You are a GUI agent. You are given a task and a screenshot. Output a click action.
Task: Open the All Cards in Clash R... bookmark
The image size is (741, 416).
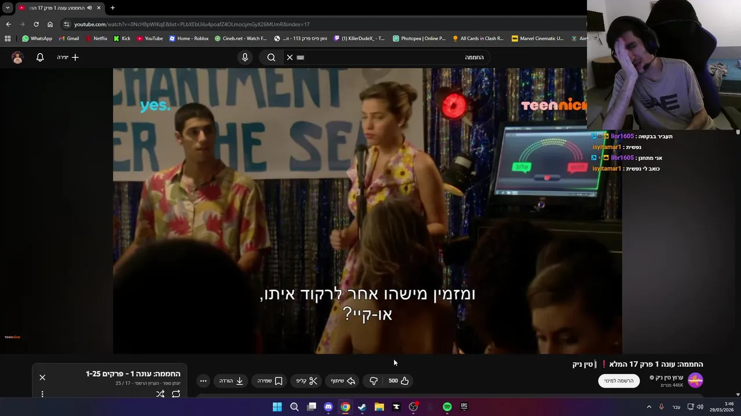(x=478, y=39)
